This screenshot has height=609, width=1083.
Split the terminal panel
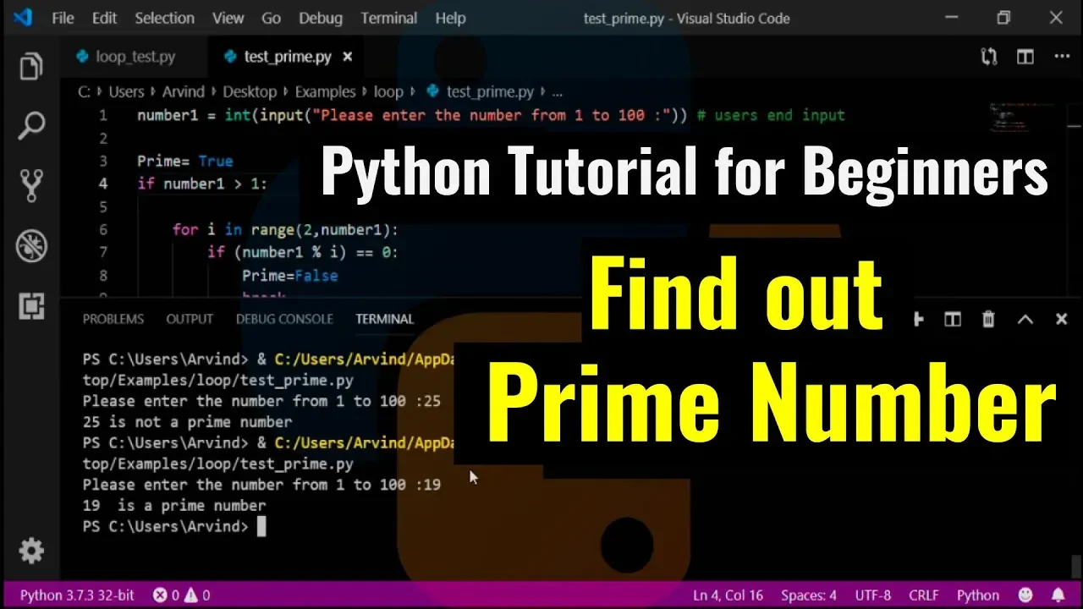pyautogui.click(x=953, y=319)
